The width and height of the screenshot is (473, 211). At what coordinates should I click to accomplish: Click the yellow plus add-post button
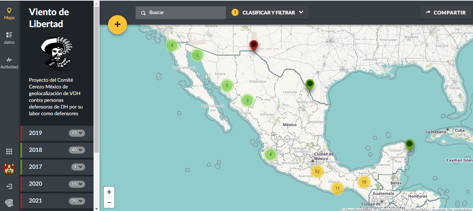(118, 25)
